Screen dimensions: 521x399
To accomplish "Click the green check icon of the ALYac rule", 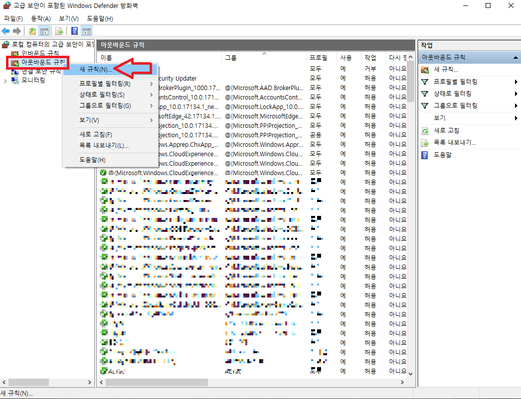I will 103,371.
